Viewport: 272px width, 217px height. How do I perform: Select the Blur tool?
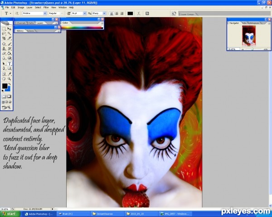click(4, 58)
